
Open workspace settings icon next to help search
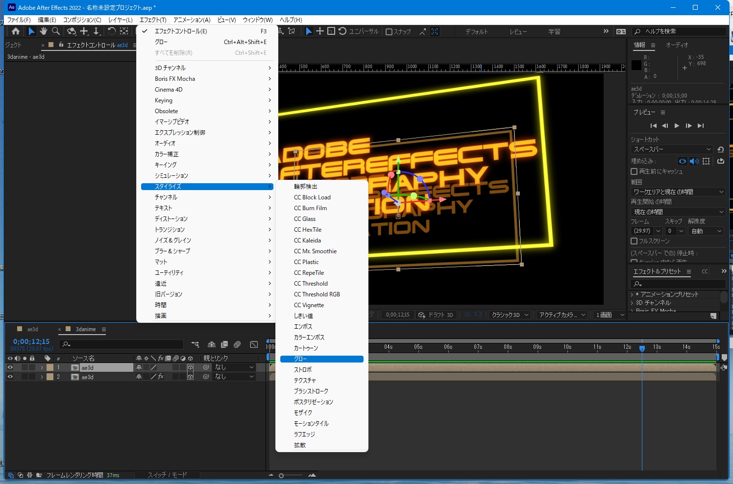621,31
